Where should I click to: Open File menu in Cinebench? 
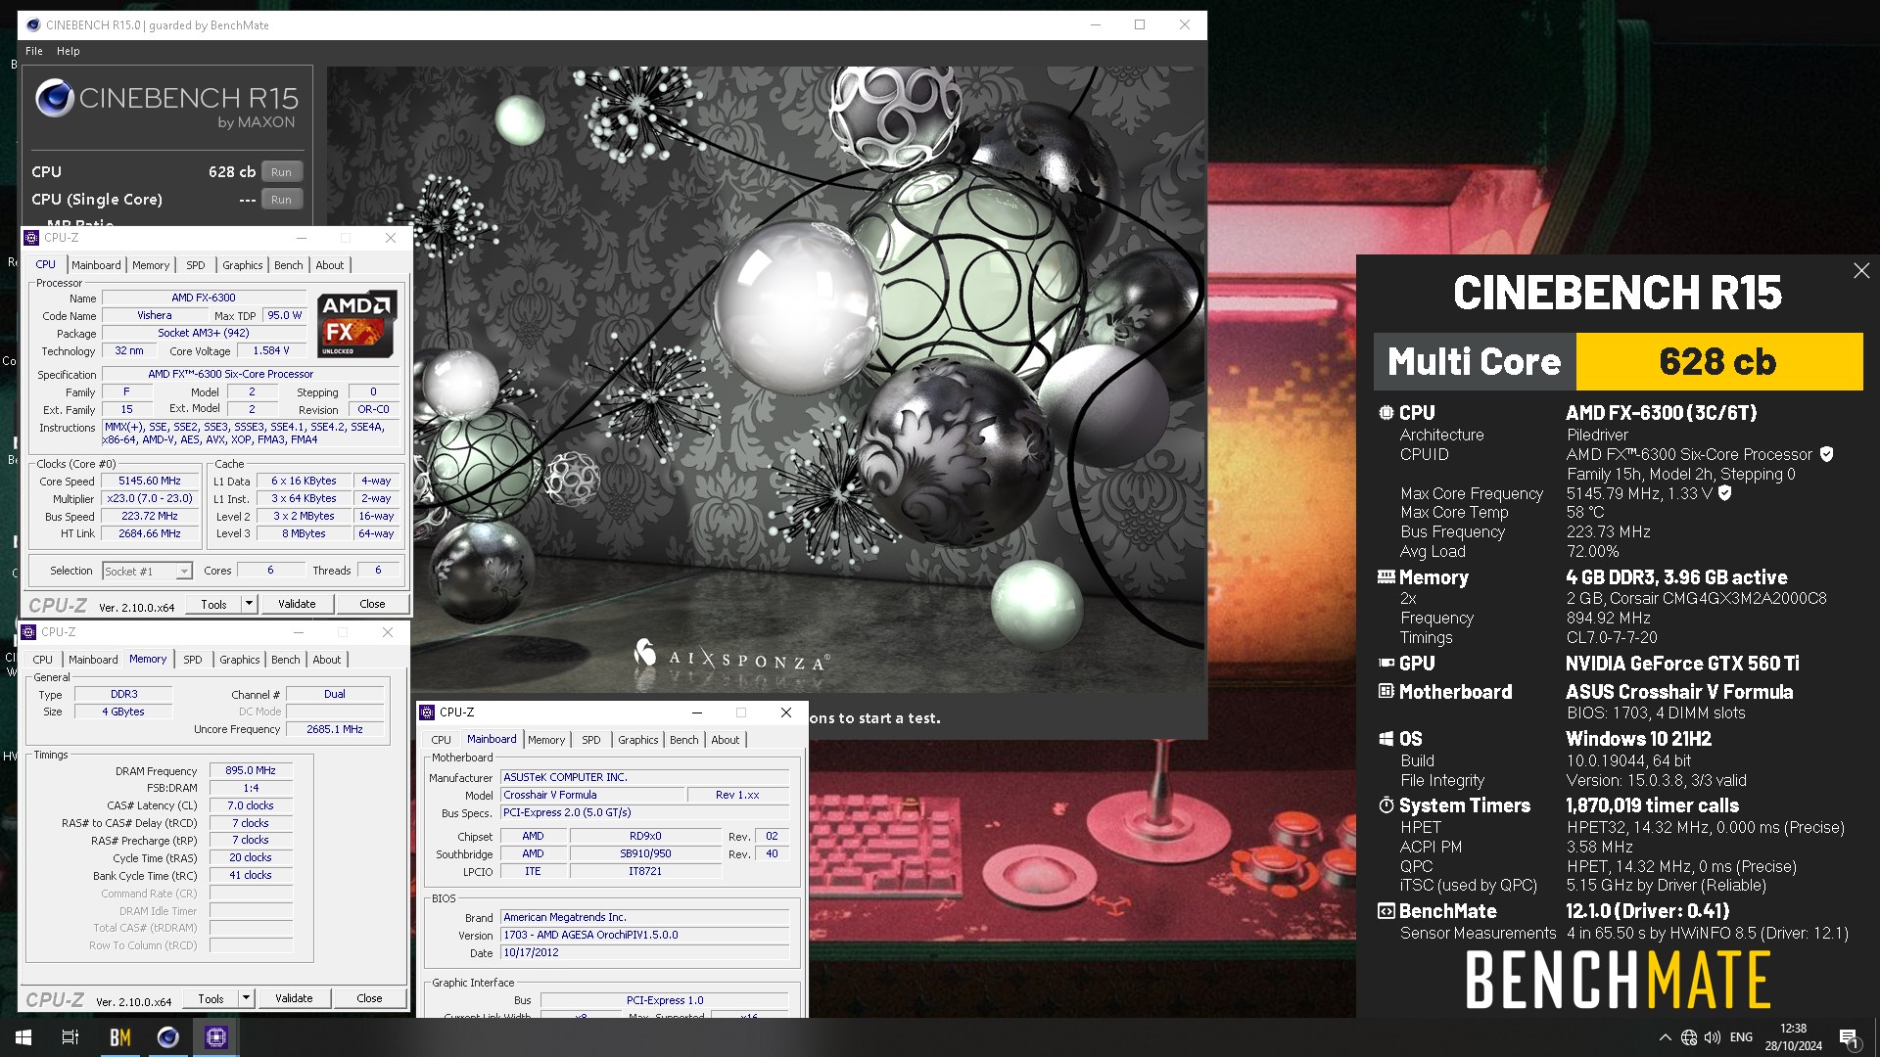(34, 51)
